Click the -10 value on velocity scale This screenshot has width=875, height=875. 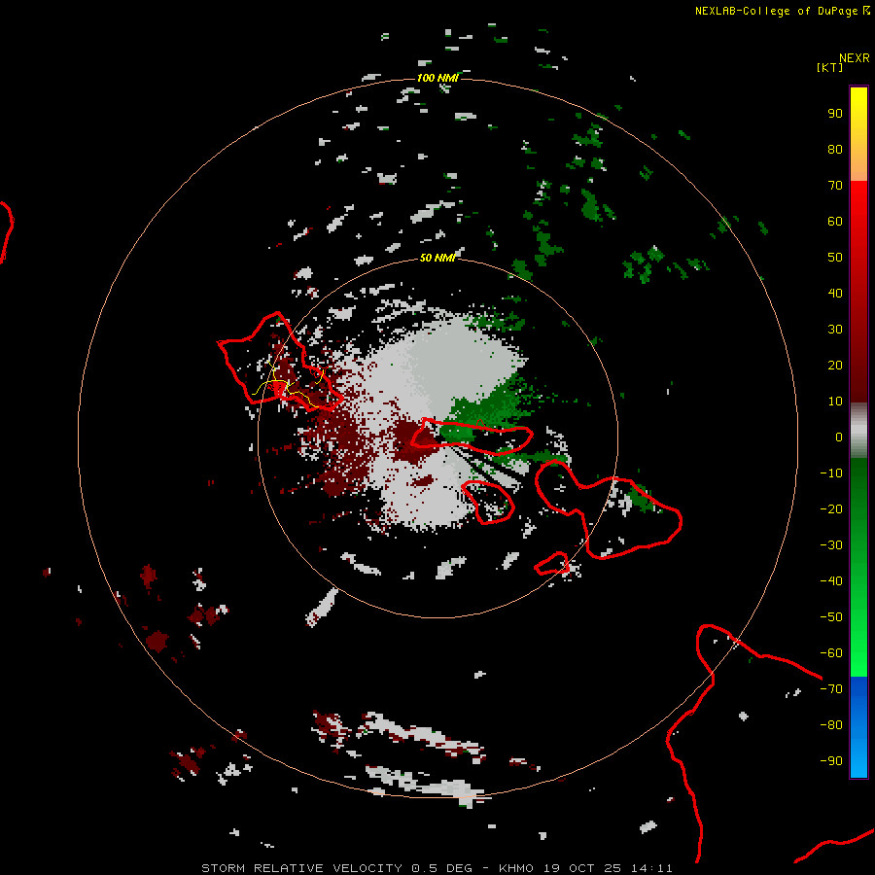[x=831, y=473]
